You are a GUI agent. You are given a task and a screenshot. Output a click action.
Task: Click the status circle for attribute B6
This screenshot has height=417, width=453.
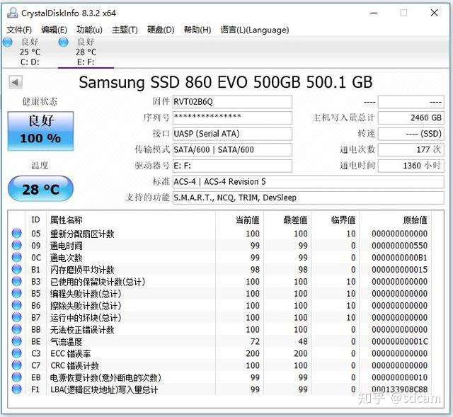[x=17, y=305]
